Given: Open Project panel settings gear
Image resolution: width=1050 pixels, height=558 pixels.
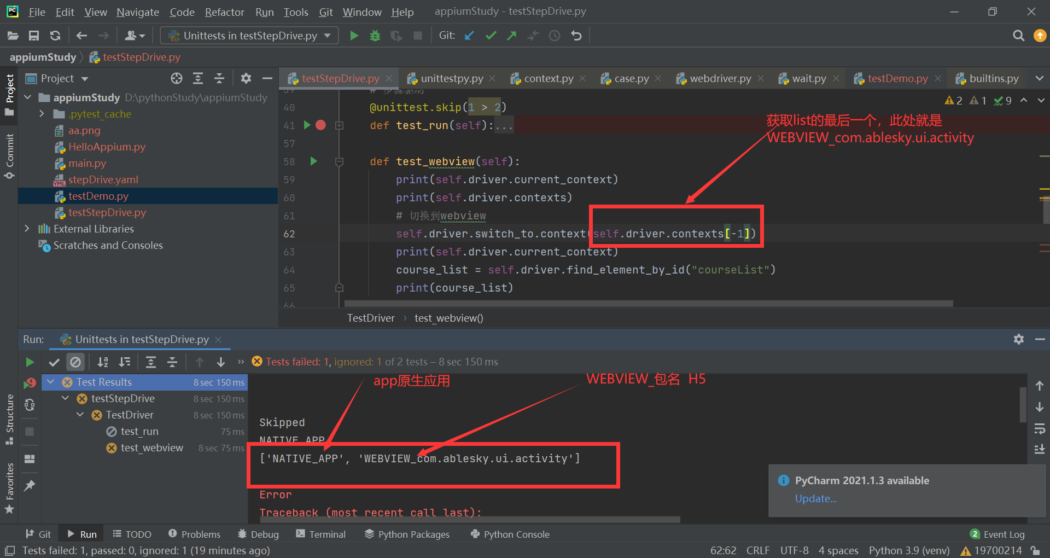Looking at the screenshot, I should point(246,78).
